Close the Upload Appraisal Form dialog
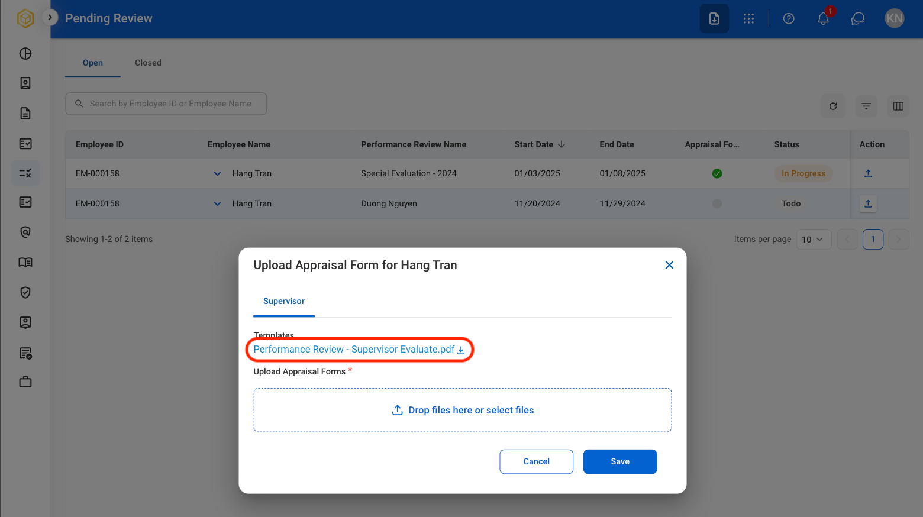The image size is (923, 517). point(669,265)
